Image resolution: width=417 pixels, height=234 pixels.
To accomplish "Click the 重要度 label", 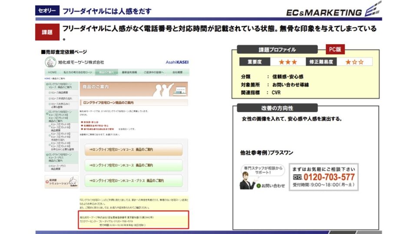I will point(255,62).
